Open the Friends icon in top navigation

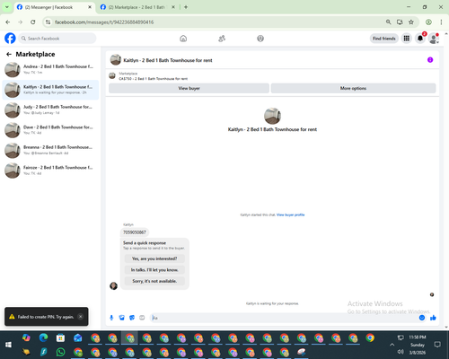tap(222, 39)
